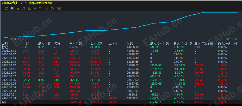
Task: Switch to the 综 summary tab
Action: coord(6,9)
